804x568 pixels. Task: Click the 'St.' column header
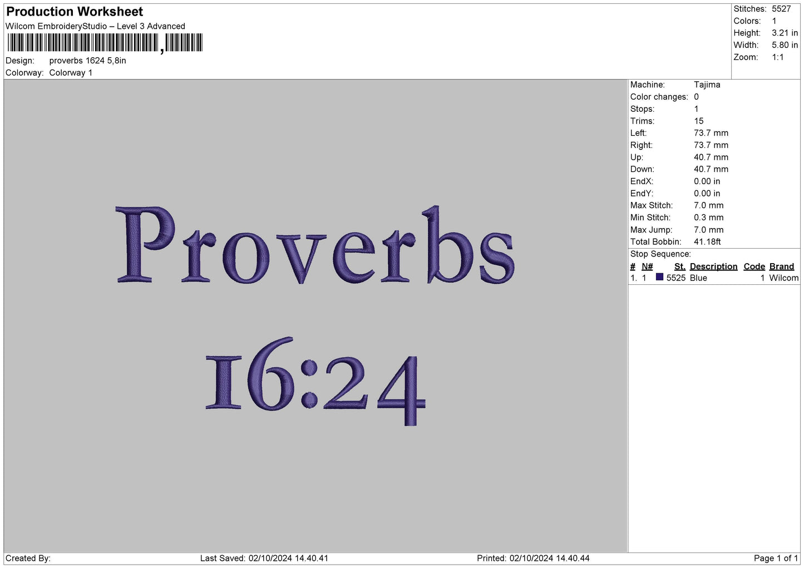tap(680, 266)
